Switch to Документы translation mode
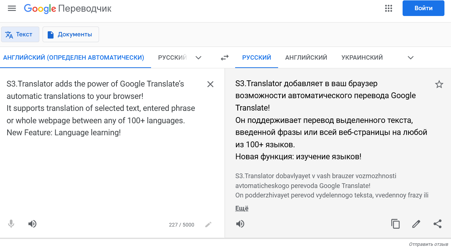Screen dimensions: 451x252 point(71,35)
